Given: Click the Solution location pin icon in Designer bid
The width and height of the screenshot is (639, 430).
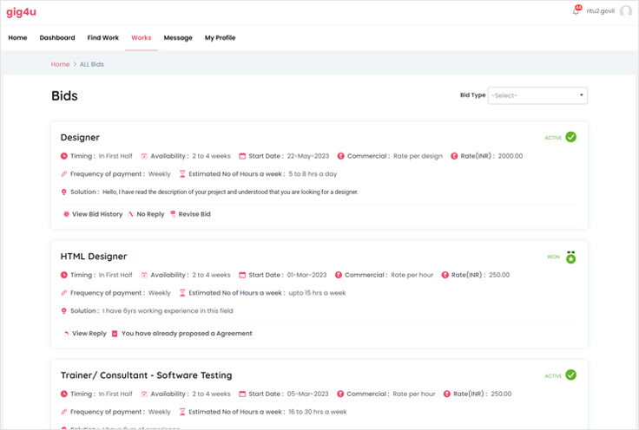Looking at the screenshot, I should pyautogui.click(x=64, y=192).
